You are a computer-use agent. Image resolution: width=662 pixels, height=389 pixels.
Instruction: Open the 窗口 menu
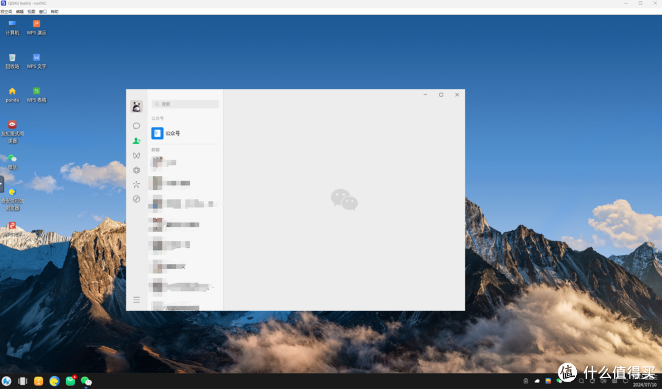[43, 12]
